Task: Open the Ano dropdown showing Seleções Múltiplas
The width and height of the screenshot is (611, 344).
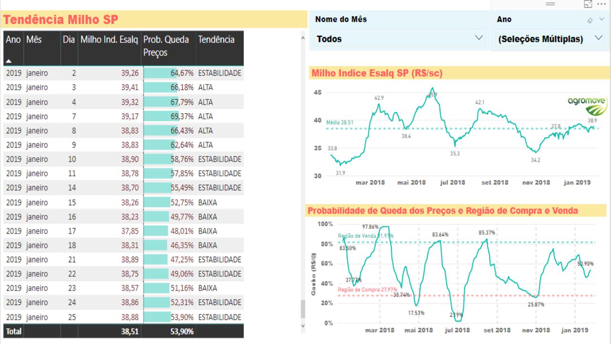Action: pyautogui.click(x=550, y=39)
